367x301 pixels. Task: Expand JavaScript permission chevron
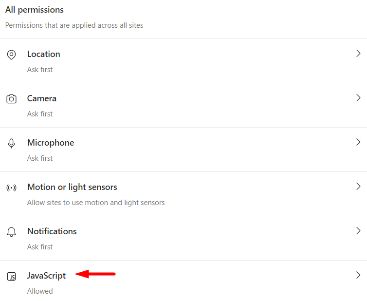point(358,275)
